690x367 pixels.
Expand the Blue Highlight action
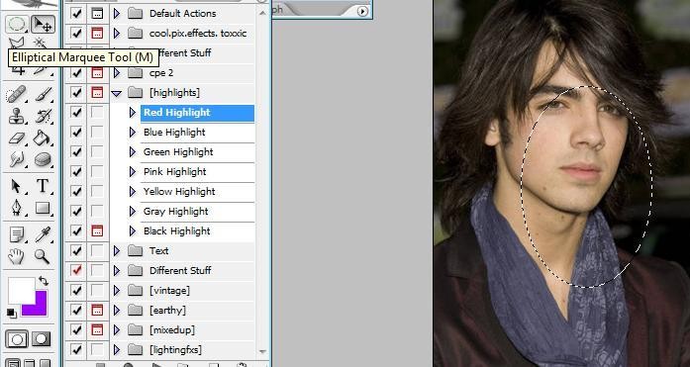[133, 132]
